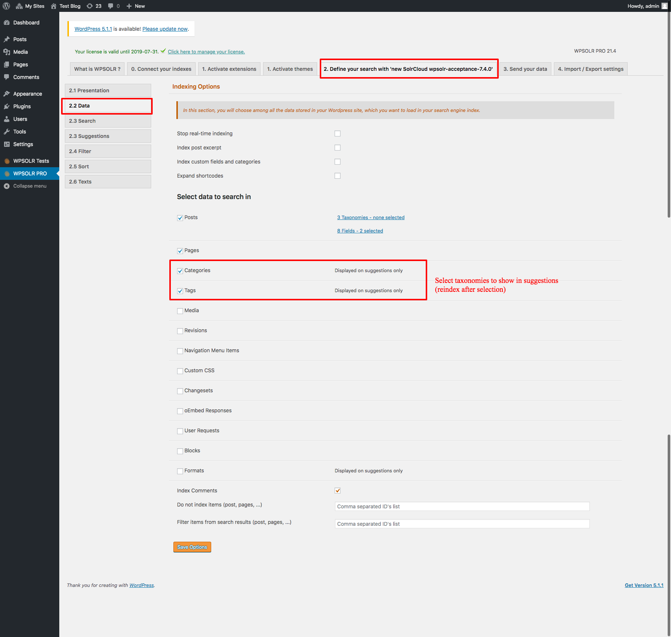Screen dimensions: 671x637
Task: Click the WPSOLR PRO icon in sidebar
Action: click(x=7, y=174)
